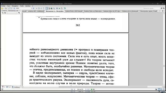Image resolution: width=166 pixels, height=93 pixels.
Task: Go to the first page
Action: tap(72, 89)
